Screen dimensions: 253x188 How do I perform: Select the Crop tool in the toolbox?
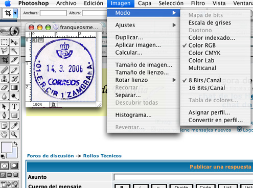pos(4,60)
